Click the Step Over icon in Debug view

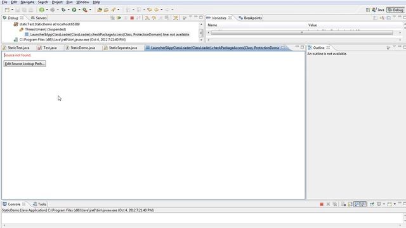pos(154,18)
